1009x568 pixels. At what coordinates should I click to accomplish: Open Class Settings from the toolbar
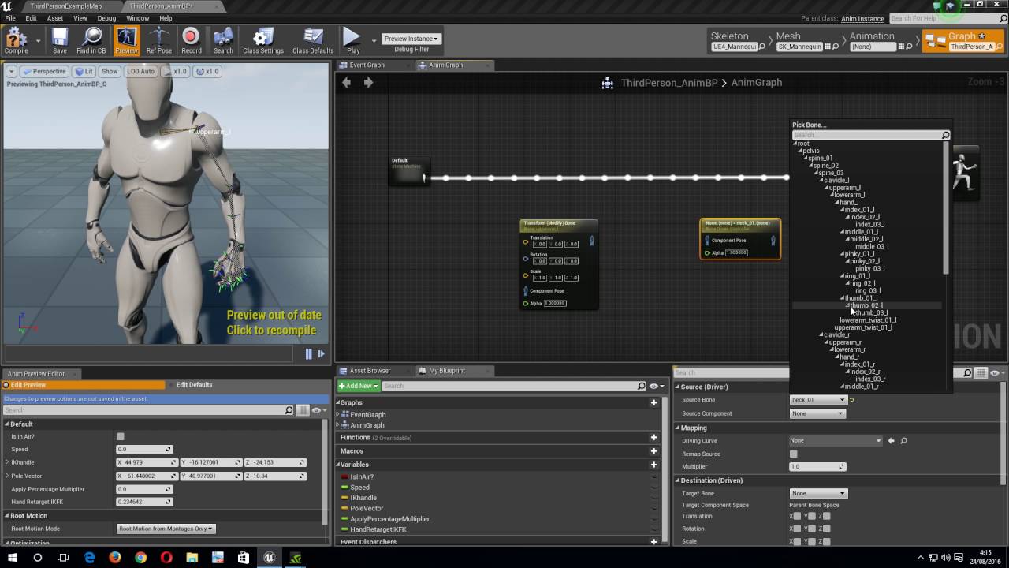pyautogui.click(x=263, y=40)
